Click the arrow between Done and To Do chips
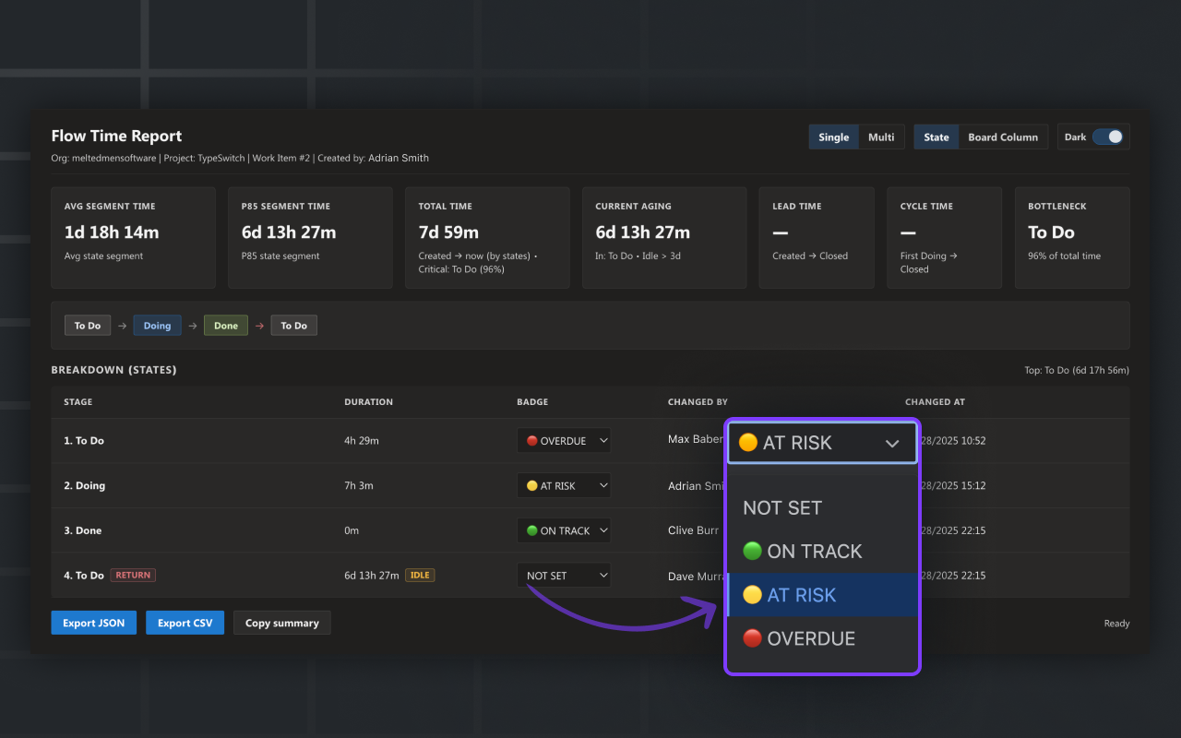1181x738 pixels. 258,325
